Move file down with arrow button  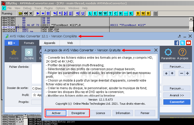point(172,73)
